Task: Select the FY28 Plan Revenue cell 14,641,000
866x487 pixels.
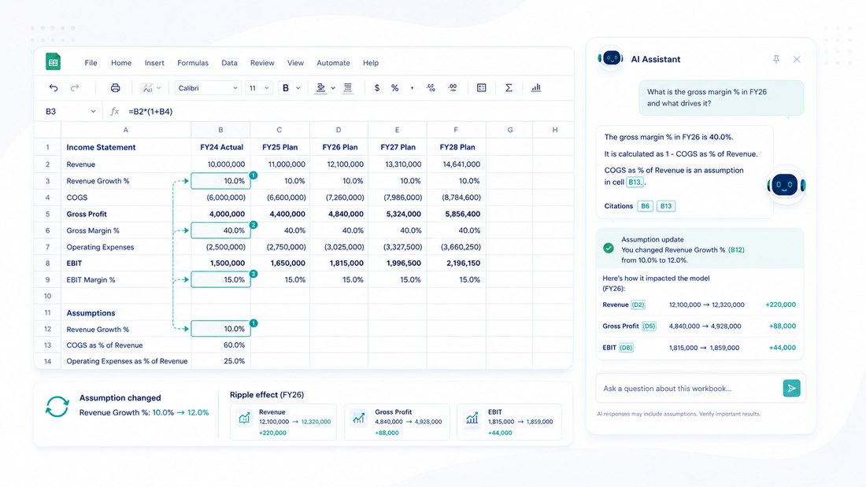Action: (x=456, y=164)
